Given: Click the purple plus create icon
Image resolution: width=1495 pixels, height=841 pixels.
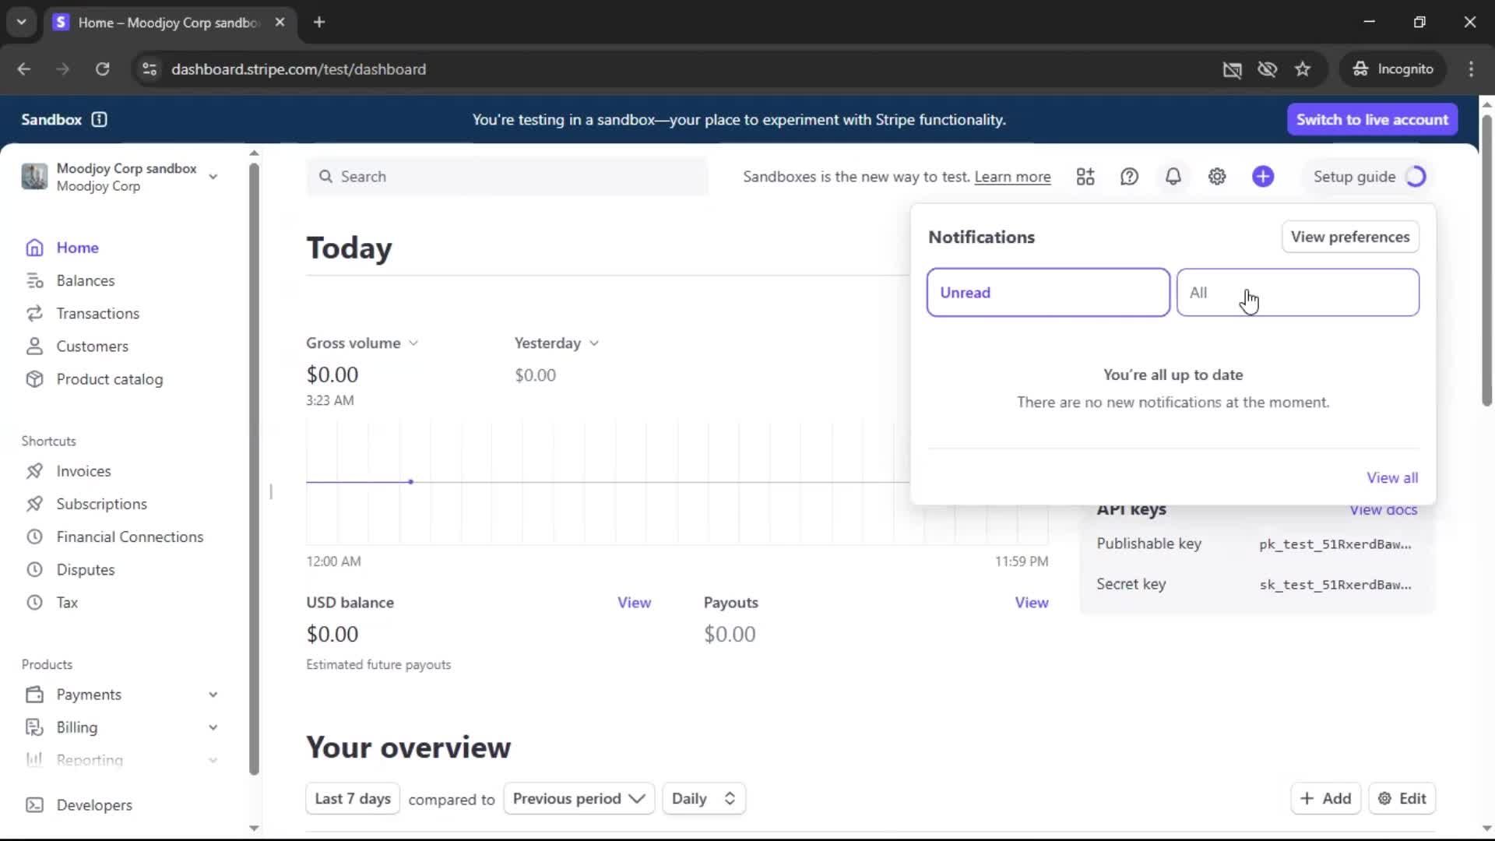Looking at the screenshot, I should [x=1263, y=177].
